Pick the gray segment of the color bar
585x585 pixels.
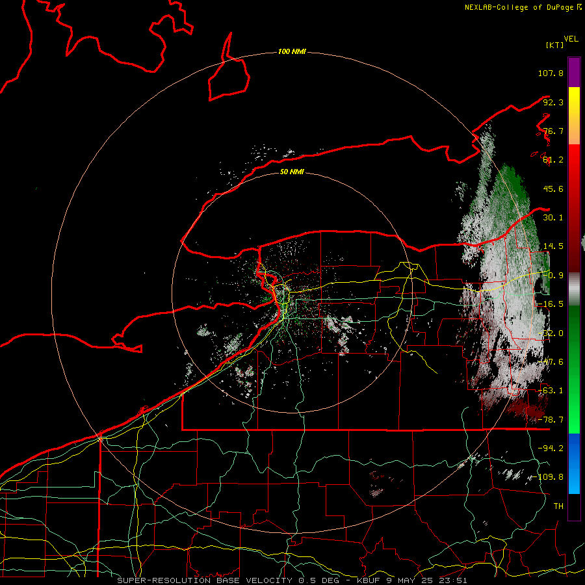(x=574, y=289)
